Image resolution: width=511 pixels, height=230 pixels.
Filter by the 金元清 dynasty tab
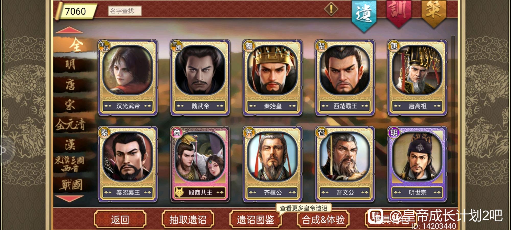(x=70, y=125)
